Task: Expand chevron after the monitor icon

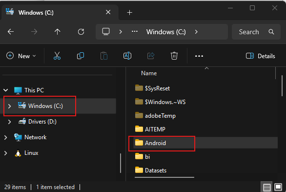Action: point(121,32)
